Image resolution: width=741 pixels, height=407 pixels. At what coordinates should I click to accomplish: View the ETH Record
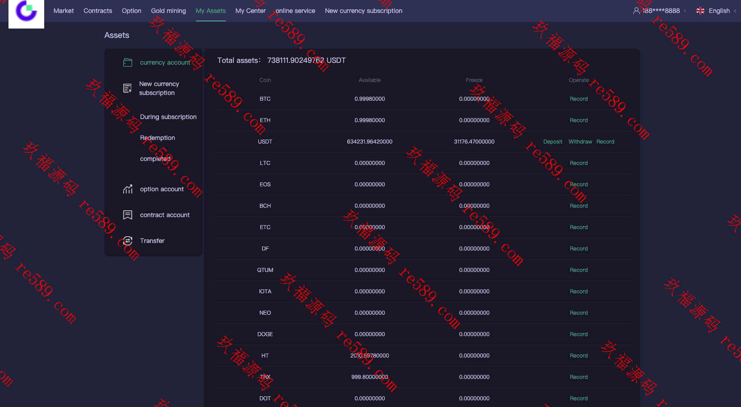pos(579,120)
